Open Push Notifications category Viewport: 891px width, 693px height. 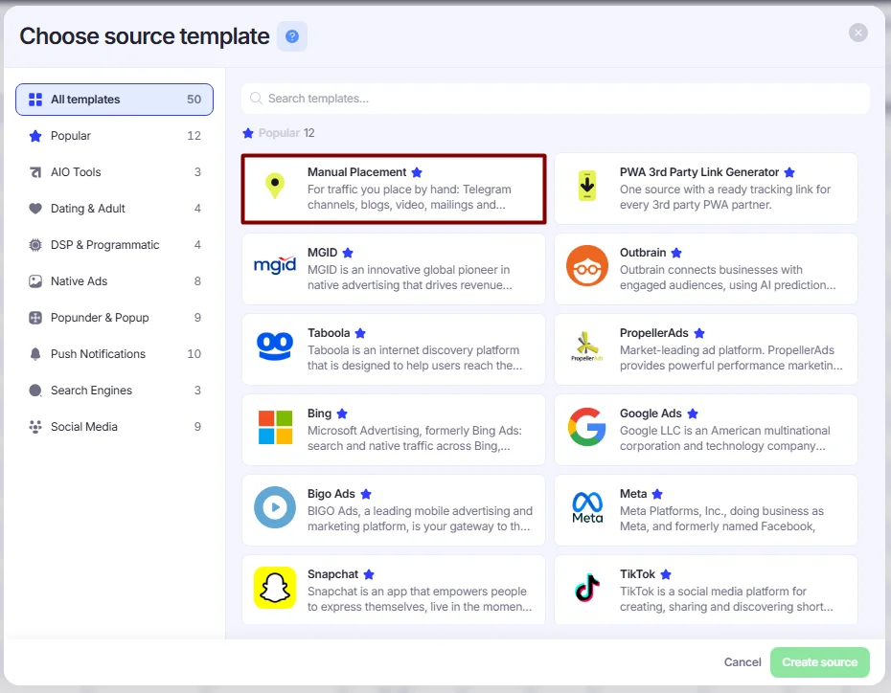pyautogui.click(x=114, y=353)
